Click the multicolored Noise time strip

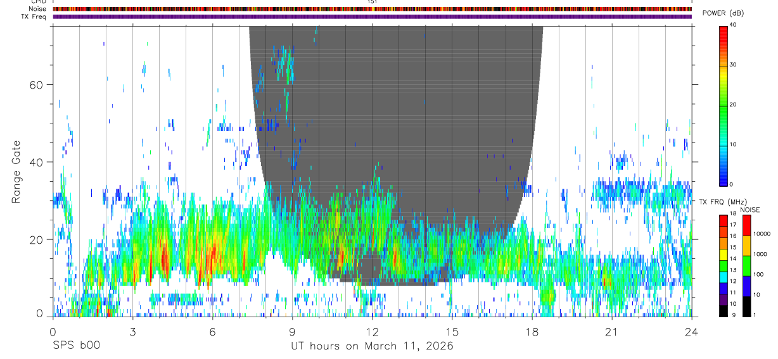[373, 9]
